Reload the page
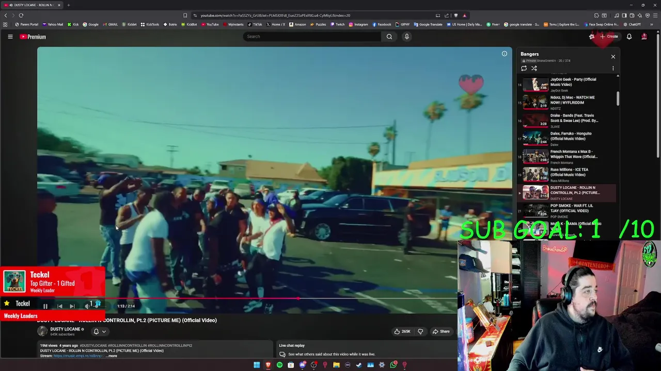The image size is (661, 371). click(x=21, y=15)
